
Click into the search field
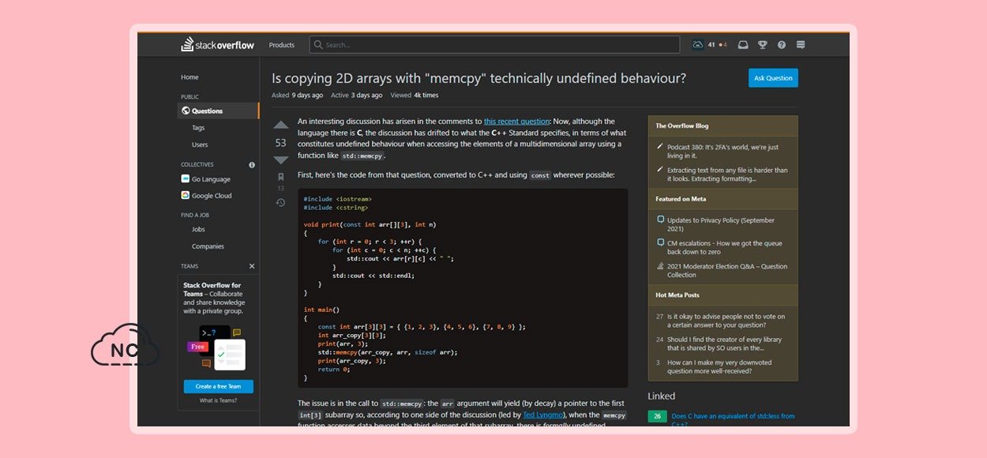tap(497, 45)
